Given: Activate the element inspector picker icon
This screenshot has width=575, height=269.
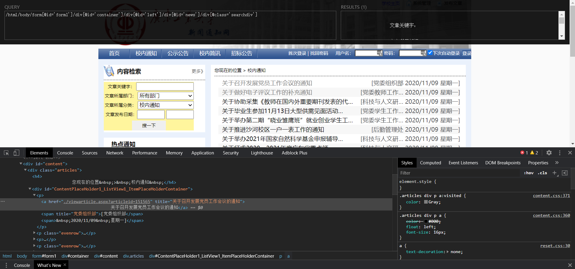Looking at the screenshot, I should pyautogui.click(x=6, y=153).
